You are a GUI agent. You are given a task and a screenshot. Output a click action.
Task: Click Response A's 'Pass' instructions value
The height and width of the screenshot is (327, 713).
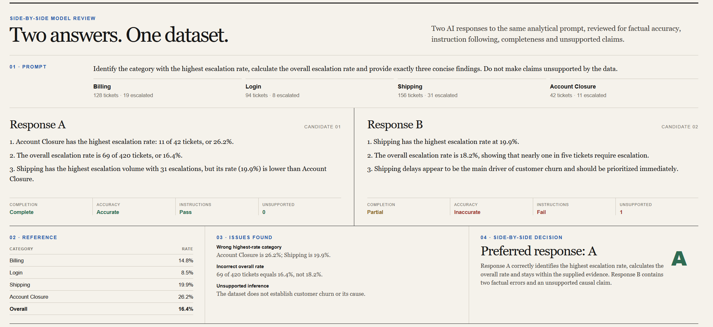186,212
